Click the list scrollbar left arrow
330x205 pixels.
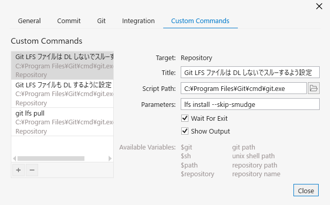(x=14, y=158)
